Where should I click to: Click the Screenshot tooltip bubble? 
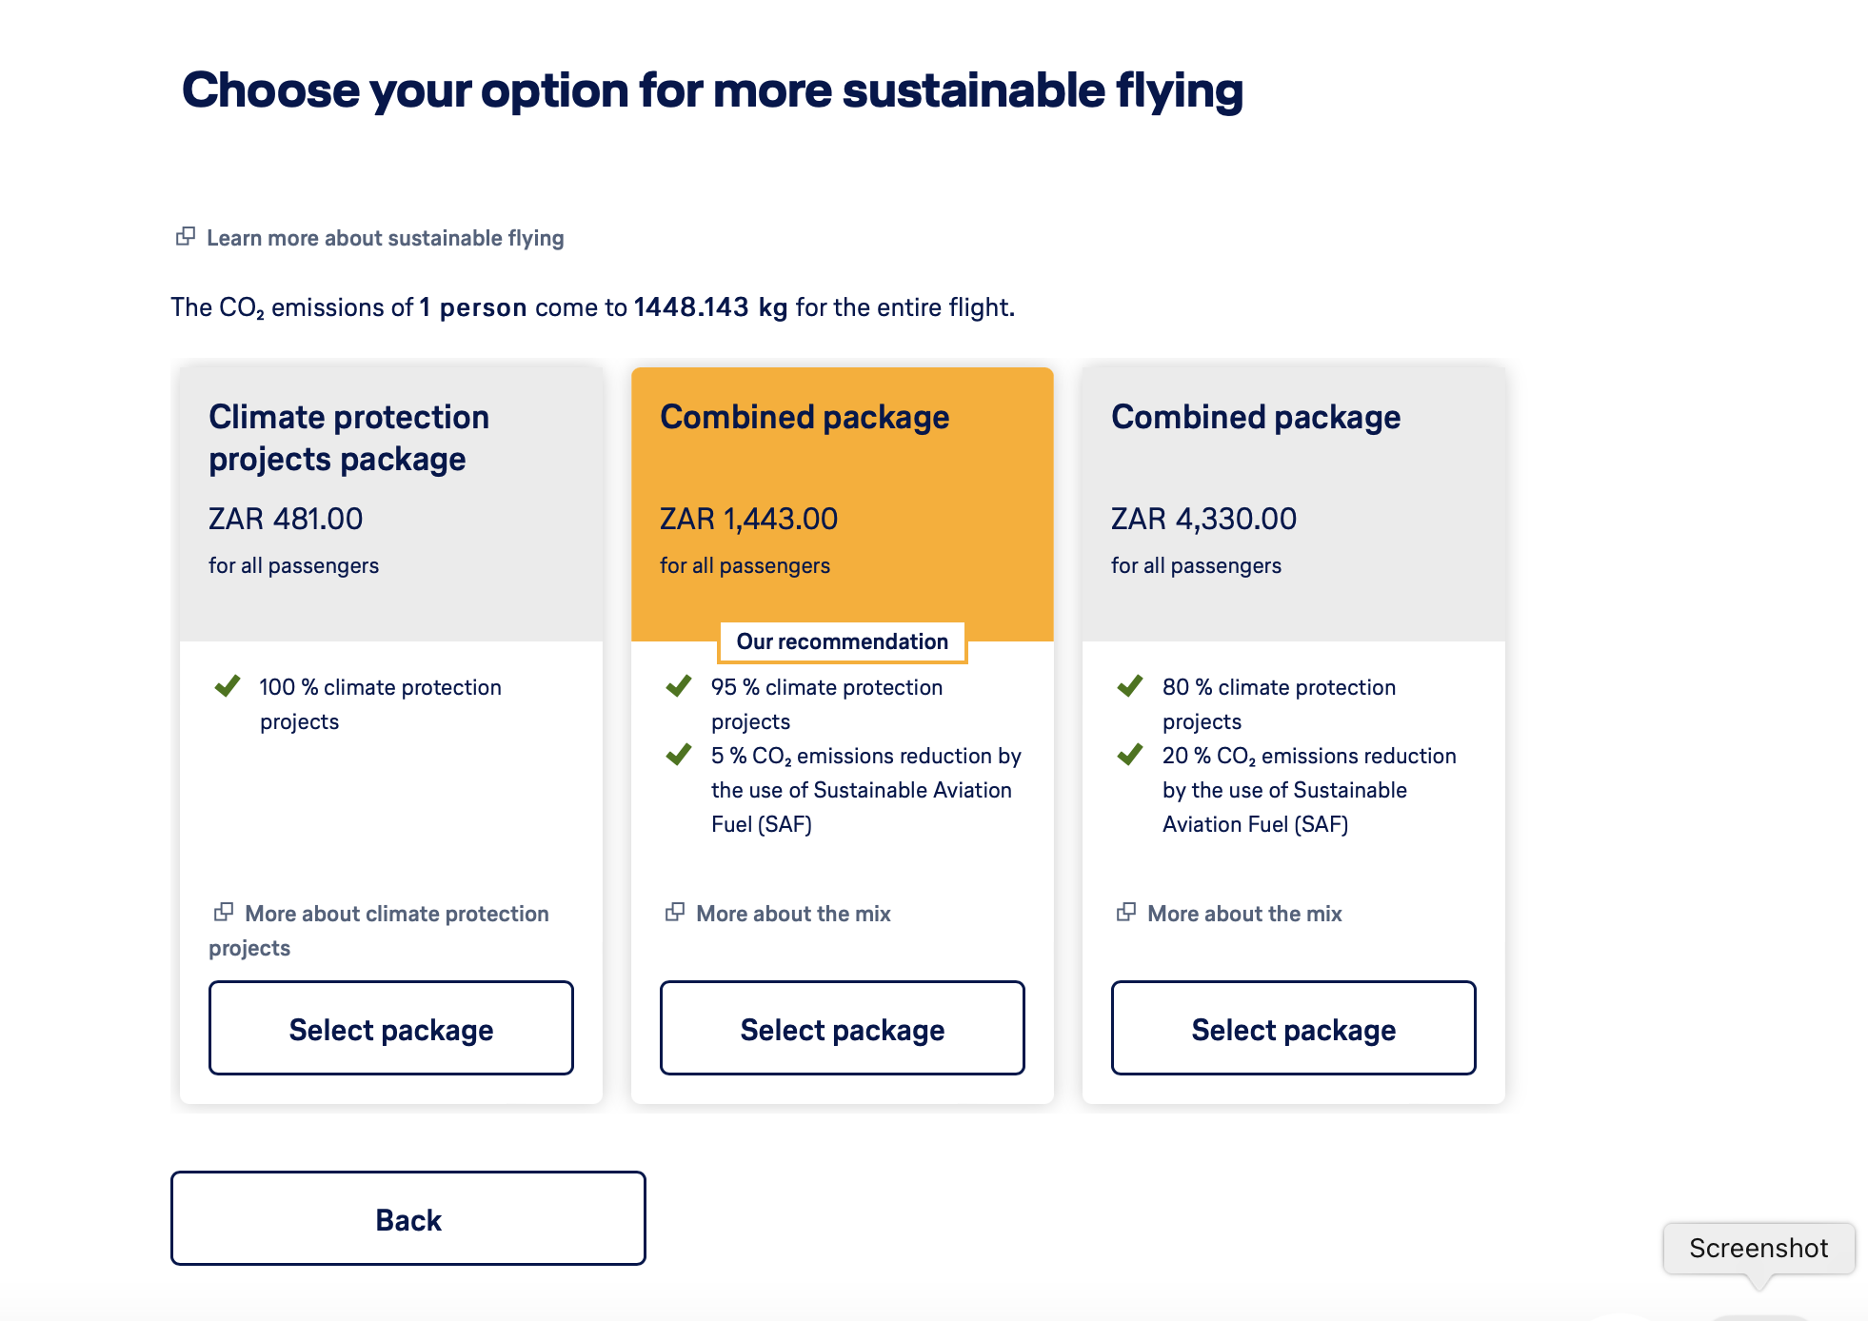coord(1759,1248)
